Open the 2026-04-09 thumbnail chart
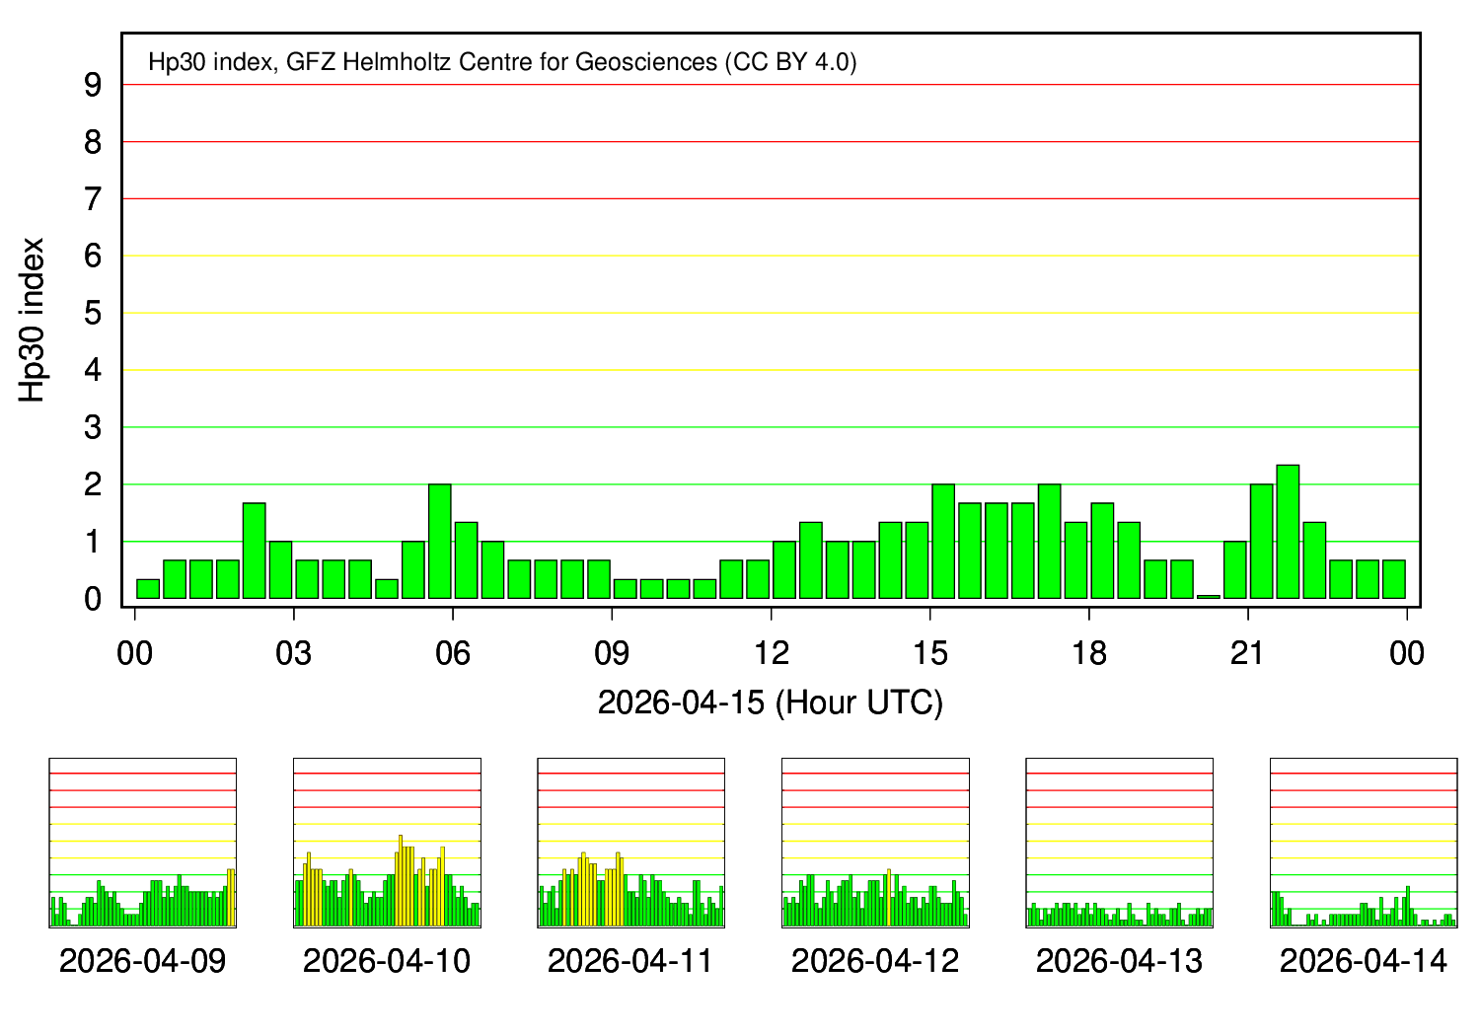Image resolution: width=1480 pixels, height=1036 pixels. (142, 843)
